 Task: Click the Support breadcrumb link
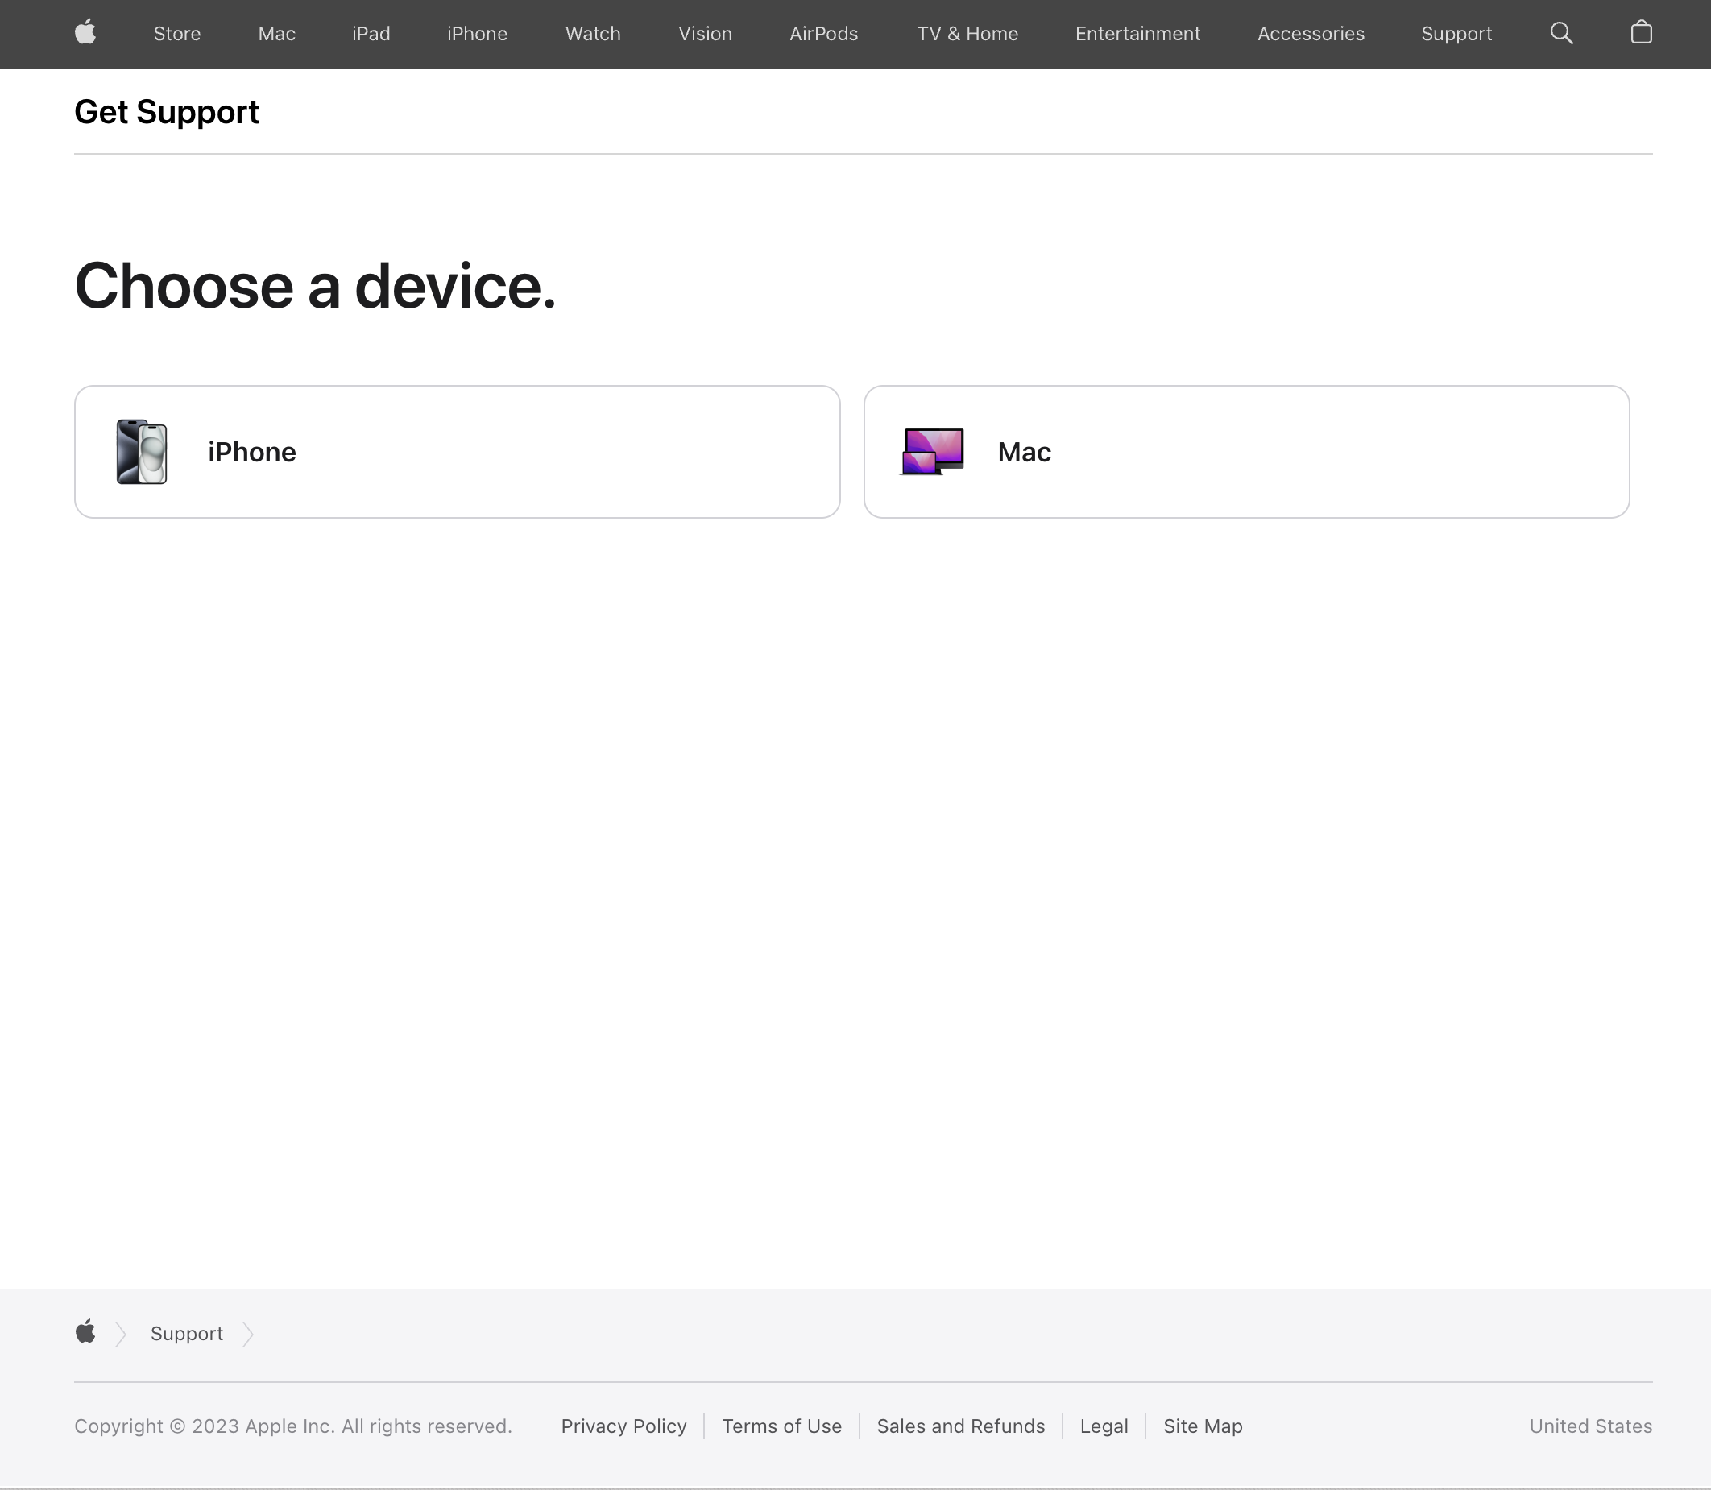pos(186,1334)
